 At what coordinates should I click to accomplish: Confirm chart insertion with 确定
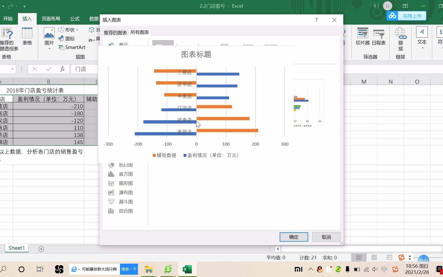294,237
